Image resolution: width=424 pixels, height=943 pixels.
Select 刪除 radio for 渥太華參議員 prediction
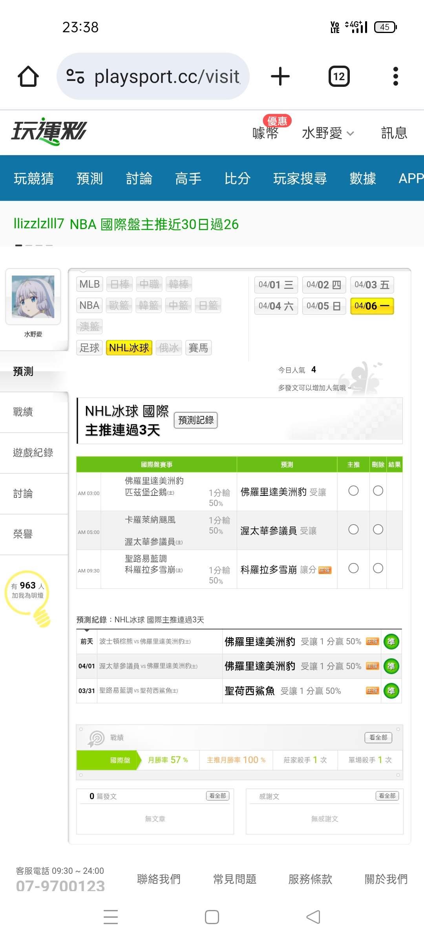378,530
